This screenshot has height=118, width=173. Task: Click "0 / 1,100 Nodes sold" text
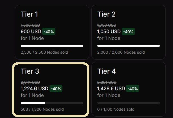119,109
